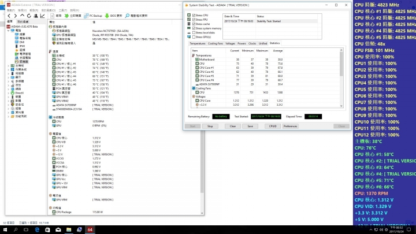Switch to the Favorites (我的最愛) sidebar tab
The height and width of the screenshot is (234, 416).
pos(23,22)
